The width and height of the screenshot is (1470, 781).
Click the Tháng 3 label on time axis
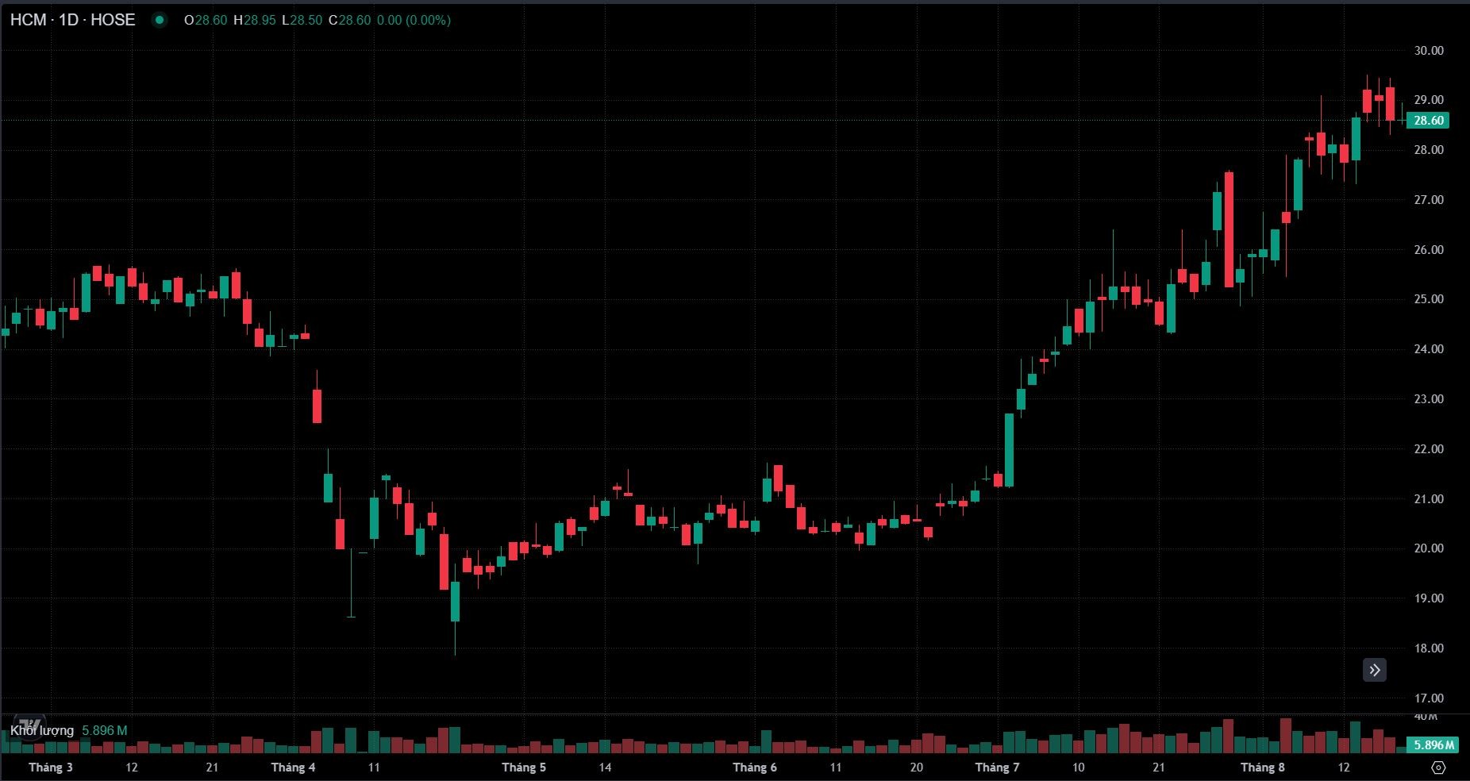click(x=50, y=768)
